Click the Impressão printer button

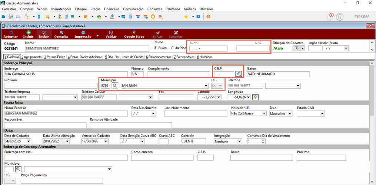pyautogui.click(x=83, y=34)
